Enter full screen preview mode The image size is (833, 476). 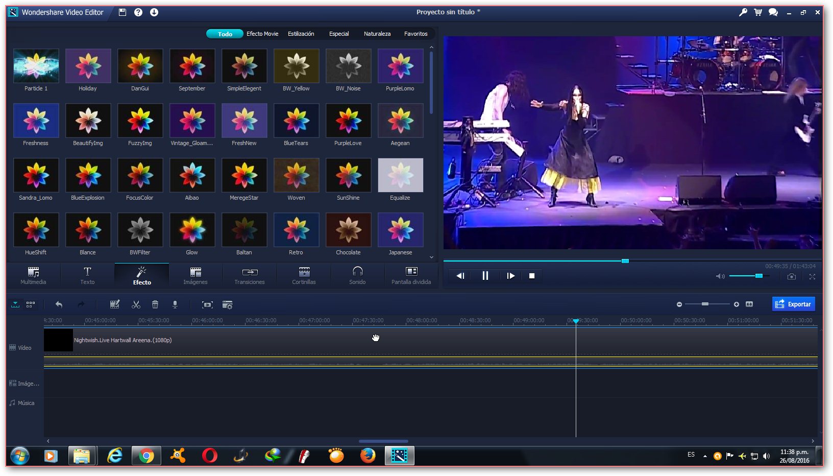[x=812, y=276]
